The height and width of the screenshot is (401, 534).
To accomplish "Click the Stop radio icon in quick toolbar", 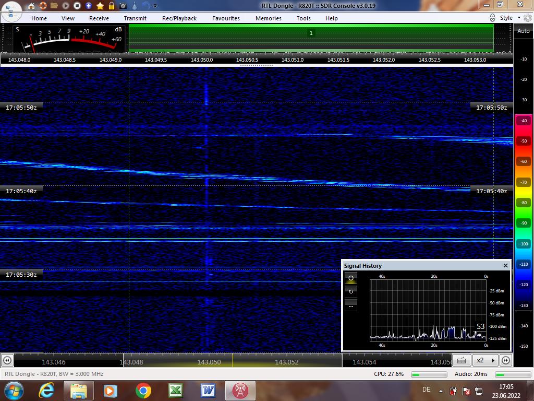I will click(77, 6).
